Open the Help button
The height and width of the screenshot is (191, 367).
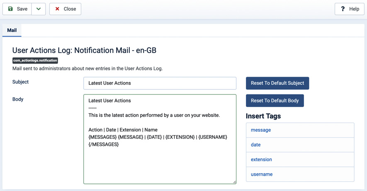(350, 9)
